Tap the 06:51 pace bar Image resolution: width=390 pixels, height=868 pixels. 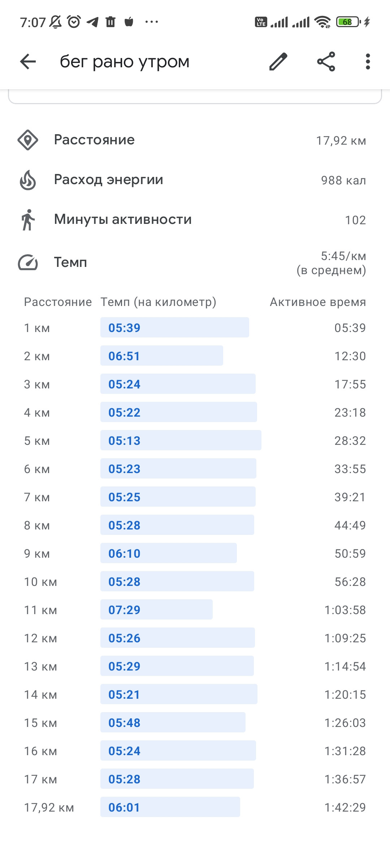[162, 356]
